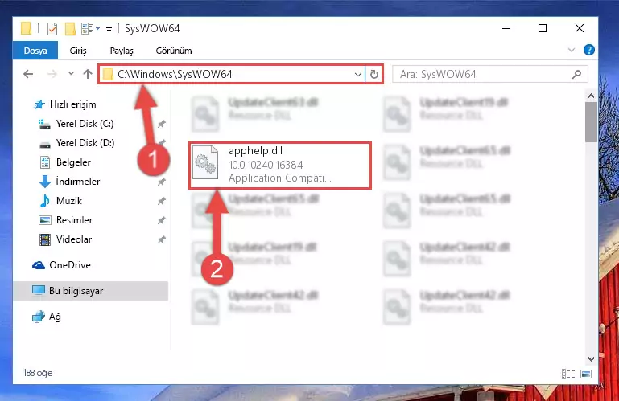Click the 188 öğe status bar count
Image resolution: width=619 pixels, height=401 pixels.
point(38,373)
